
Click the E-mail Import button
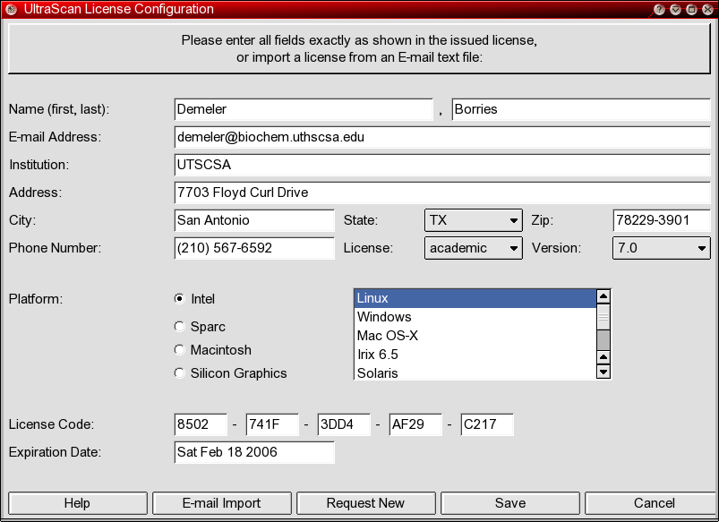(221, 503)
